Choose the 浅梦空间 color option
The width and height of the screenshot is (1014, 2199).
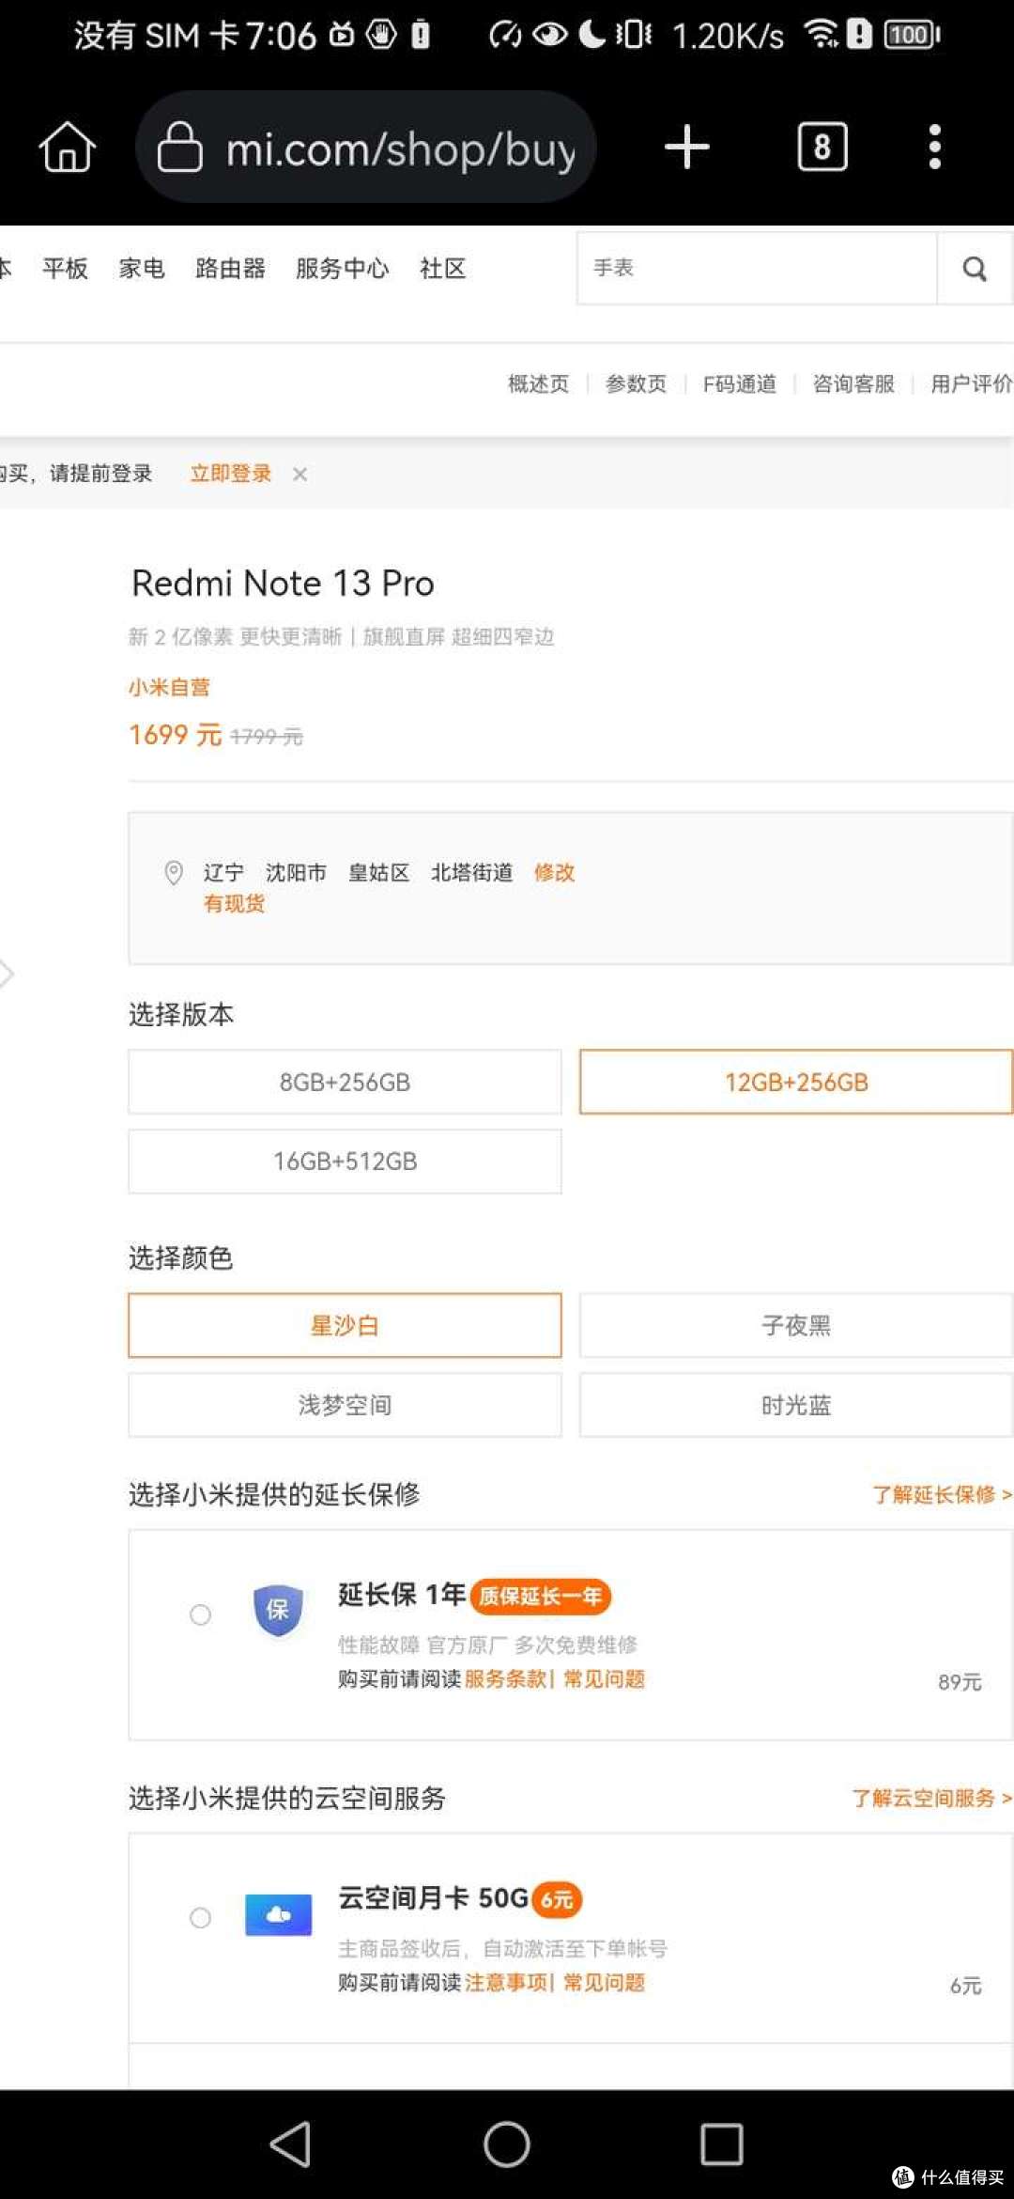[345, 1405]
